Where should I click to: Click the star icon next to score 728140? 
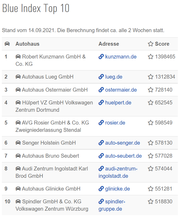click(x=151, y=90)
